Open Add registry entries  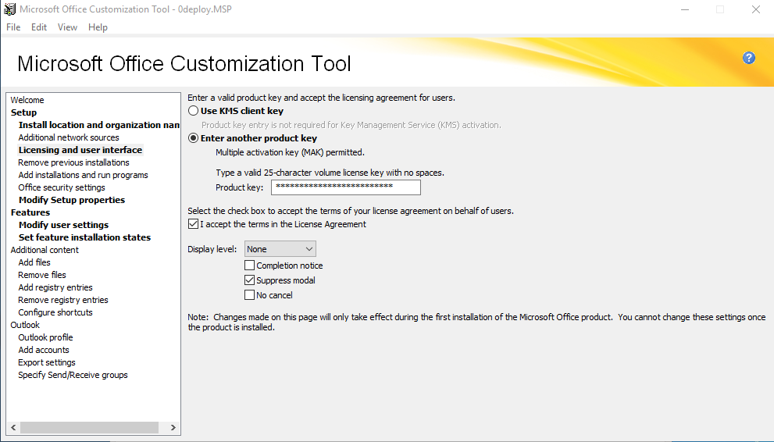coord(55,287)
